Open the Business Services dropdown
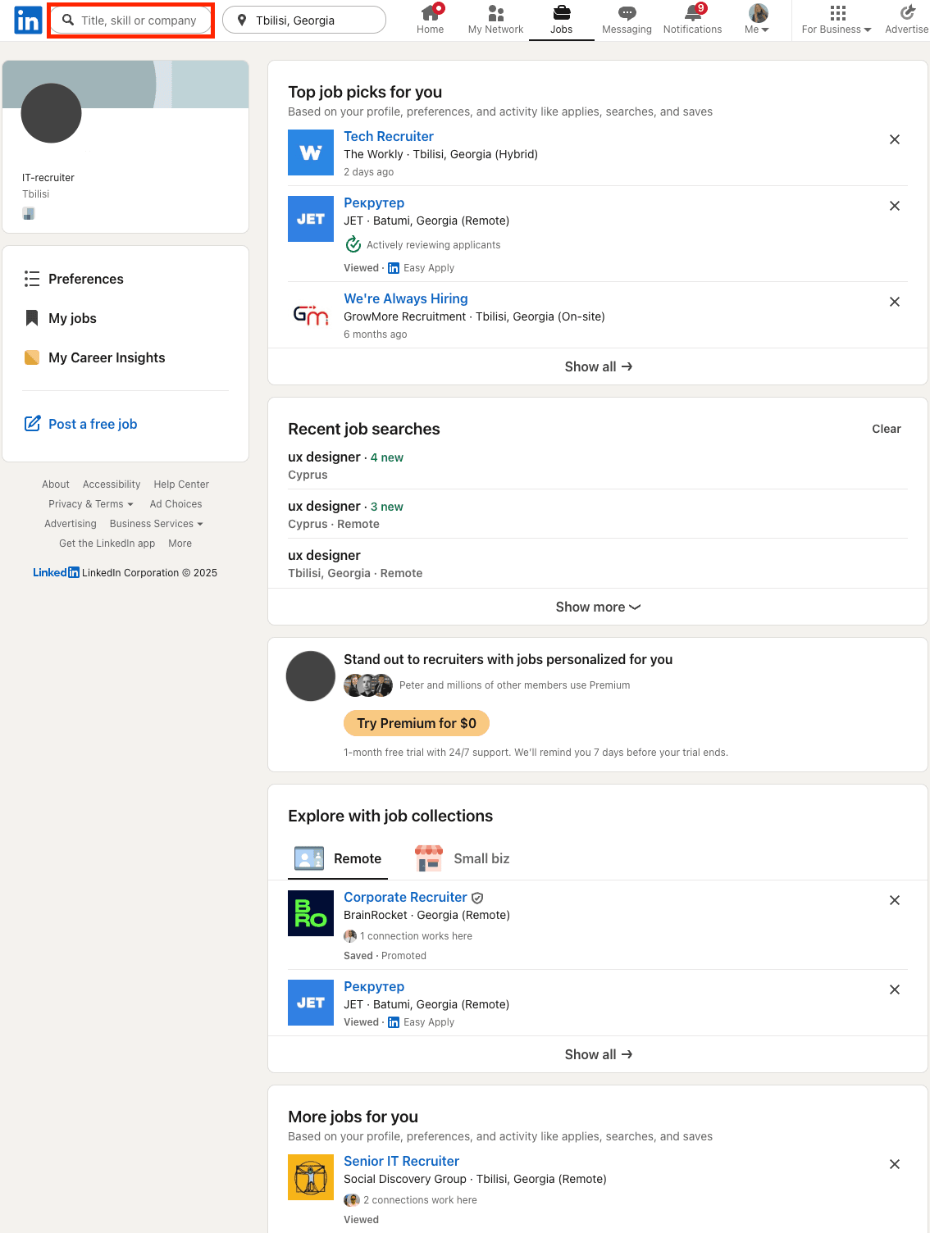 pyautogui.click(x=155, y=523)
